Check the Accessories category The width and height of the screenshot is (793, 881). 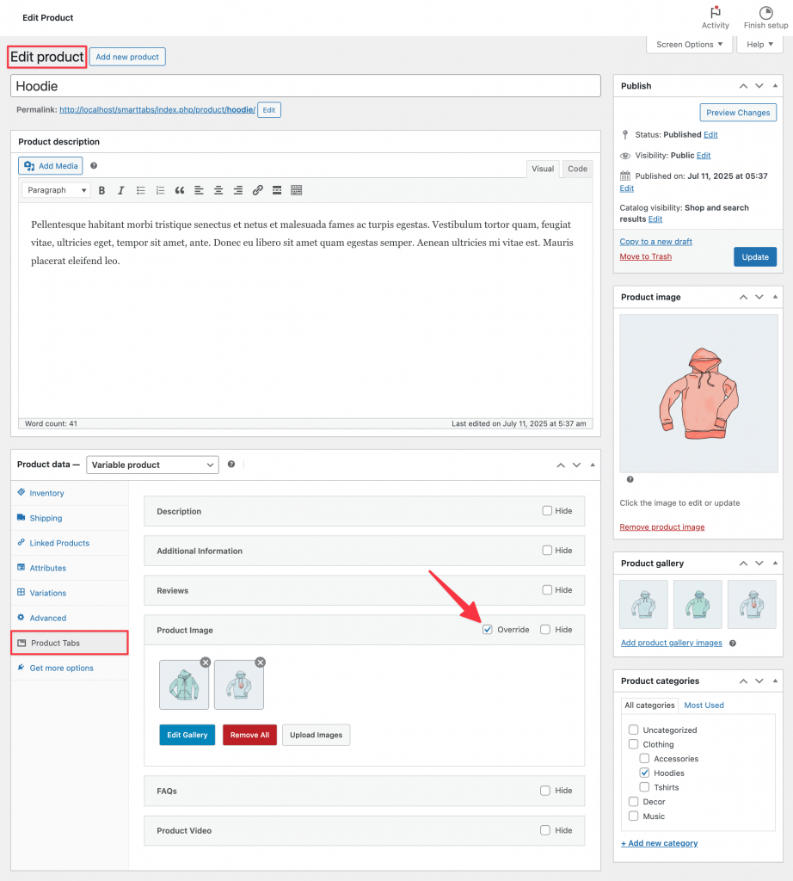(x=645, y=759)
